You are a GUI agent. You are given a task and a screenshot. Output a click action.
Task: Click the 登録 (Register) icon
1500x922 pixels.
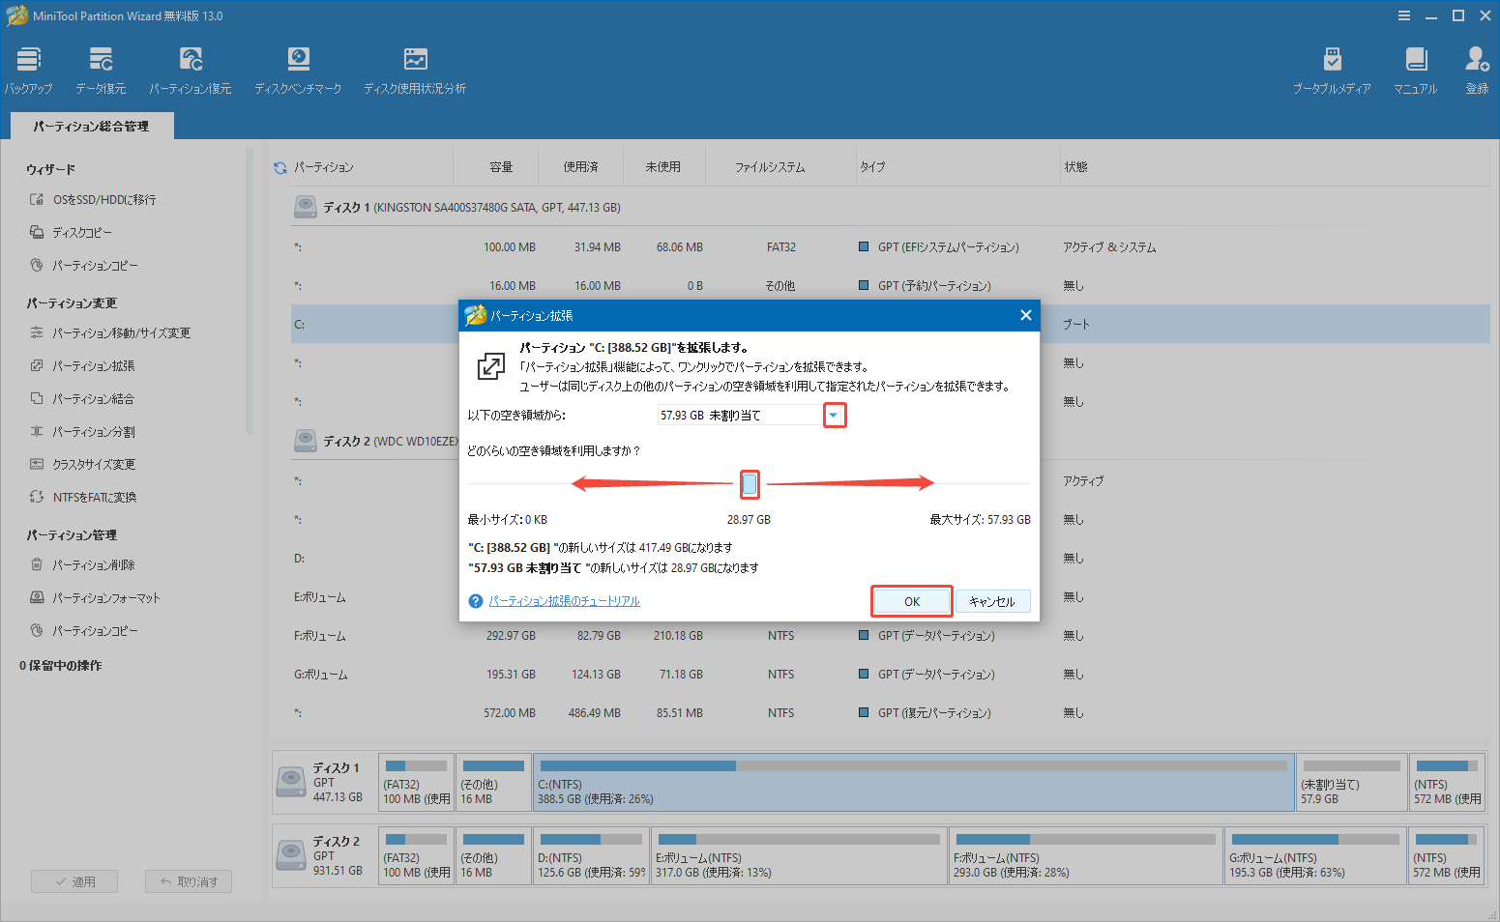(1476, 68)
